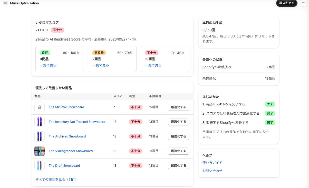Image resolution: width=309 pixels, height=188 pixels.
Task: Open The Archived Snowboard product link
Action: pyautogui.click(x=67, y=136)
